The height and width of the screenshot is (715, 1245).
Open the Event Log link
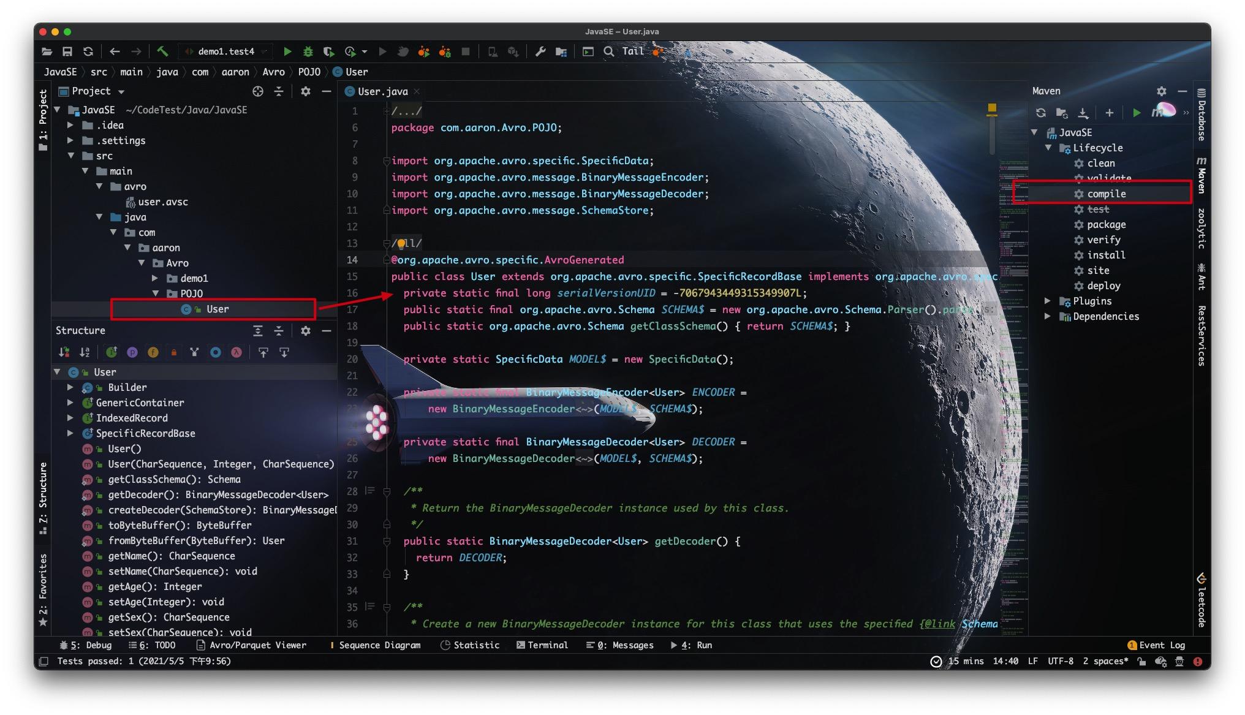(x=1156, y=645)
